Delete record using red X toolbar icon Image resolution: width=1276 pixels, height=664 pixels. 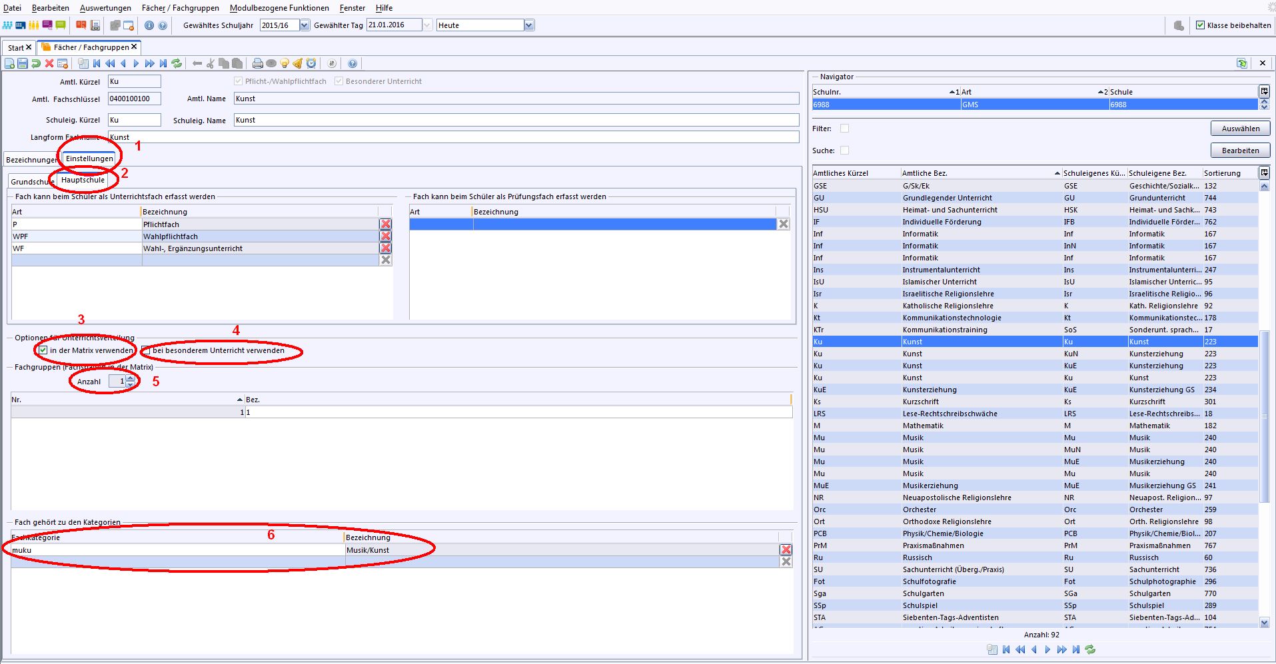pyautogui.click(x=49, y=63)
